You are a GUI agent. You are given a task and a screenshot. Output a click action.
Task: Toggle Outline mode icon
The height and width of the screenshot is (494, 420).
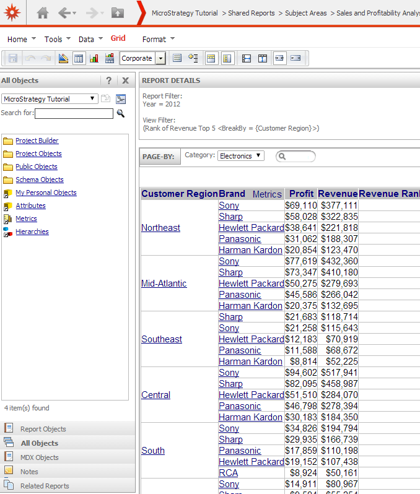(193, 58)
